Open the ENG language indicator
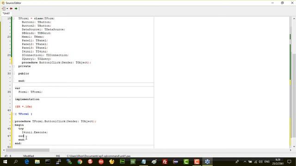This screenshot has width=296, height=166. tap(267, 162)
